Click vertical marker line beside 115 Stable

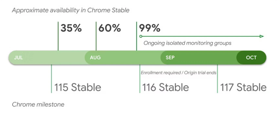51,79
